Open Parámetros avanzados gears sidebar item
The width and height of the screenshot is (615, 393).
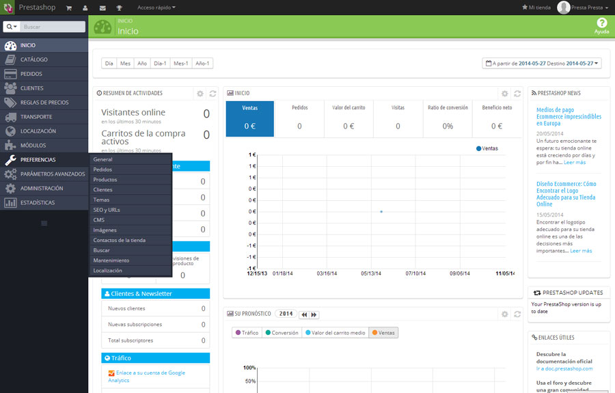pos(44,174)
